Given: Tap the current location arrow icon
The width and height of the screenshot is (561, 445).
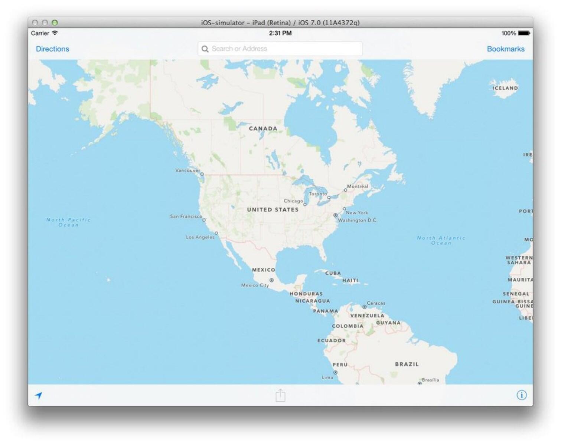Looking at the screenshot, I should 39,395.
